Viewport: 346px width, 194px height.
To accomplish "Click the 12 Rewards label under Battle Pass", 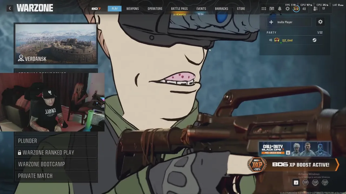I will [x=179, y=14].
